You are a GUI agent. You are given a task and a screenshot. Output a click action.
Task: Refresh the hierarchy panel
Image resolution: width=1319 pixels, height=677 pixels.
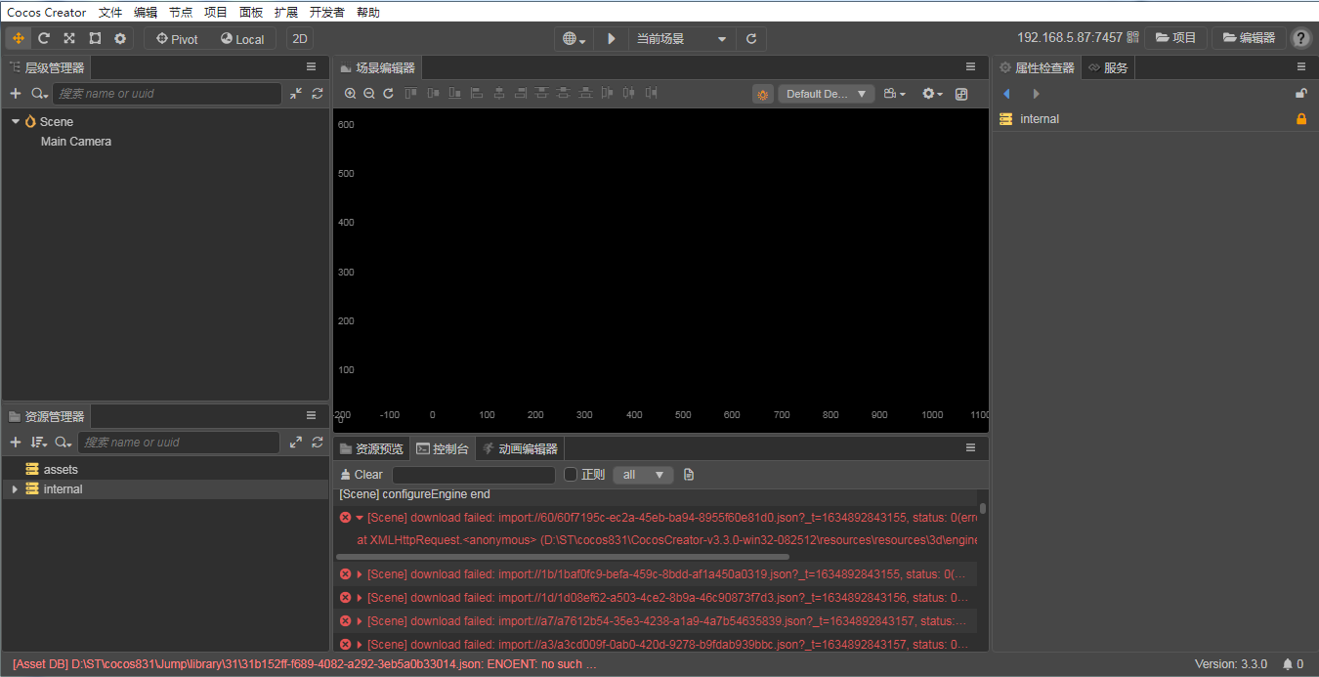pos(318,94)
